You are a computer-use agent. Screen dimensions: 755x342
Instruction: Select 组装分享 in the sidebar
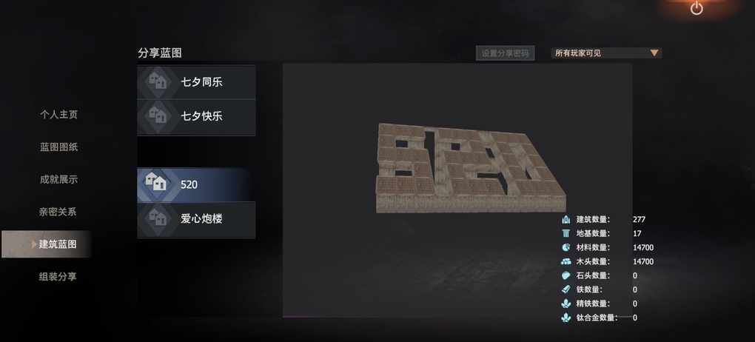pyautogui.click(x=58, y=277)
